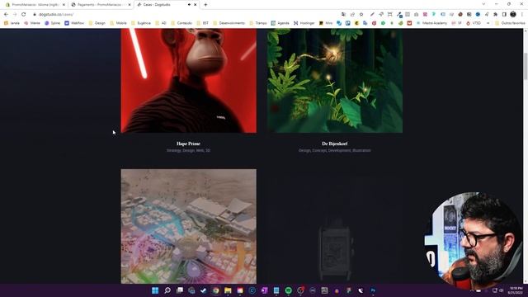Open Windows taskbar search
528x297 pixels.
point(167,290)
